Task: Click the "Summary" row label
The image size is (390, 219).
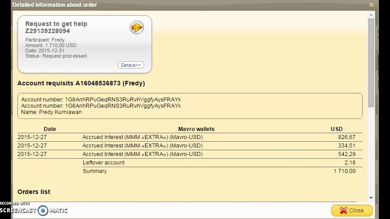Action: [x=95, y=171]
